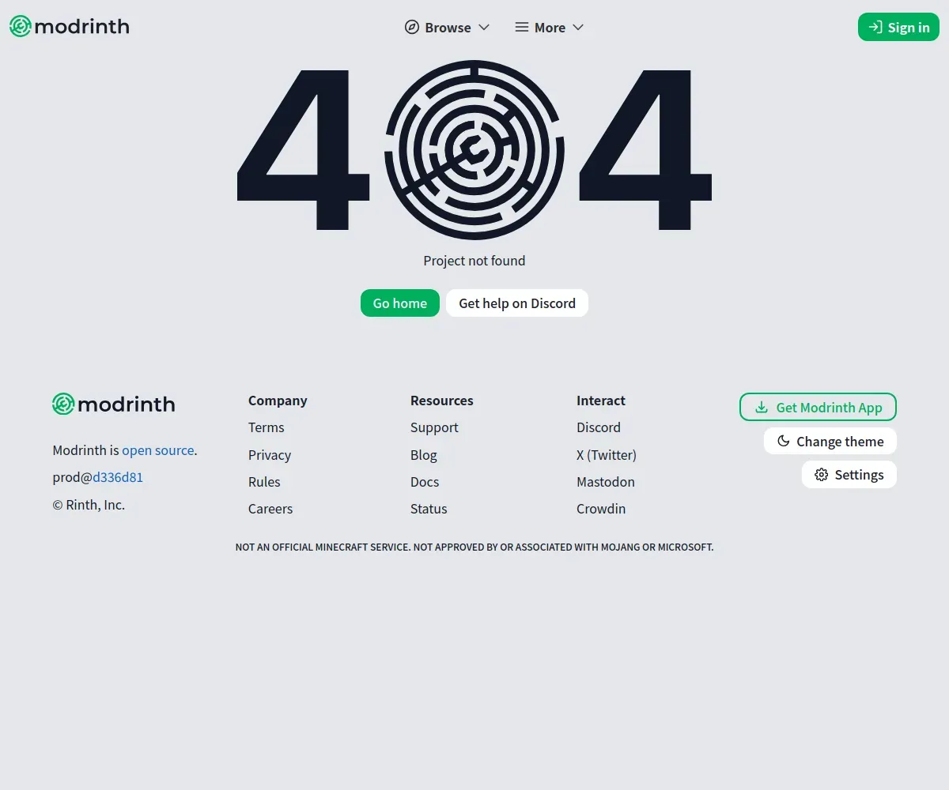949x790 pixels.
Task: Open the d336d81 commit link
Action: click(x=118, y=477)
